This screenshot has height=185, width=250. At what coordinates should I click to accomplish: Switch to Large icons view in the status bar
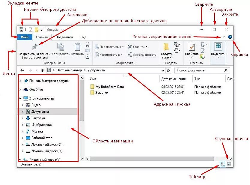click(x=229, y=164)
